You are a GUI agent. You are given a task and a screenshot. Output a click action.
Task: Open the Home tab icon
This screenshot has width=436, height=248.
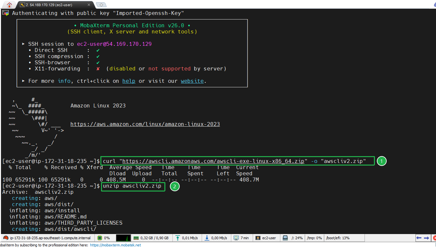pos(9,5)
